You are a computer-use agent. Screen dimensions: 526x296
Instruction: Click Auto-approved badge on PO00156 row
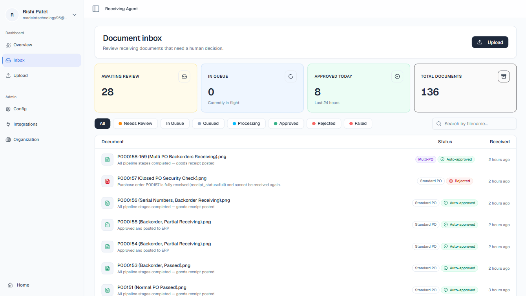(x=459, y=203)
